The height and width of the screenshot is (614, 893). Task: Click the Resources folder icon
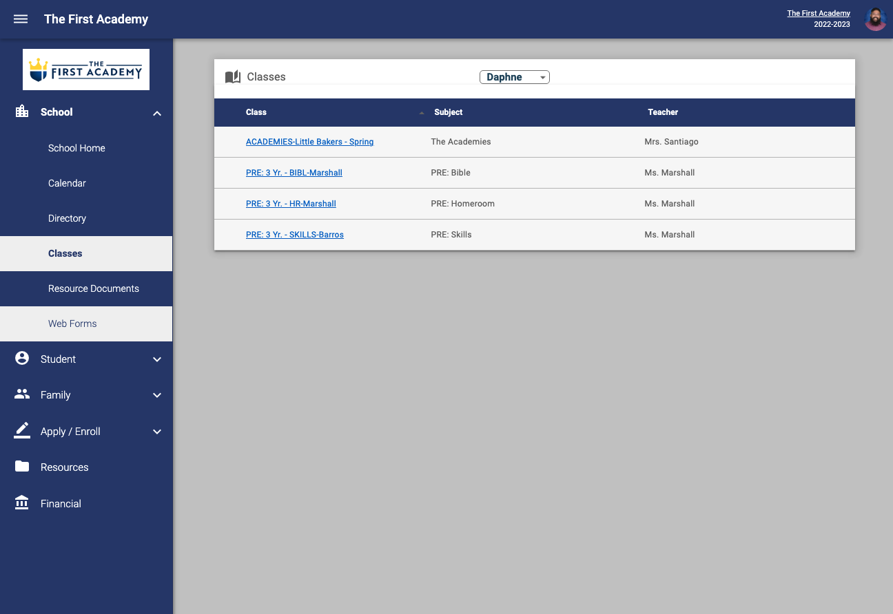pos(22,467)
